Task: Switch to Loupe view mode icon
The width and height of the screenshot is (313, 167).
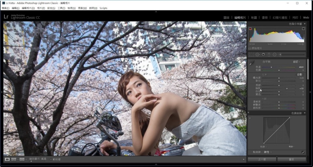Action: pyautogui.click(x=7, y=159)
